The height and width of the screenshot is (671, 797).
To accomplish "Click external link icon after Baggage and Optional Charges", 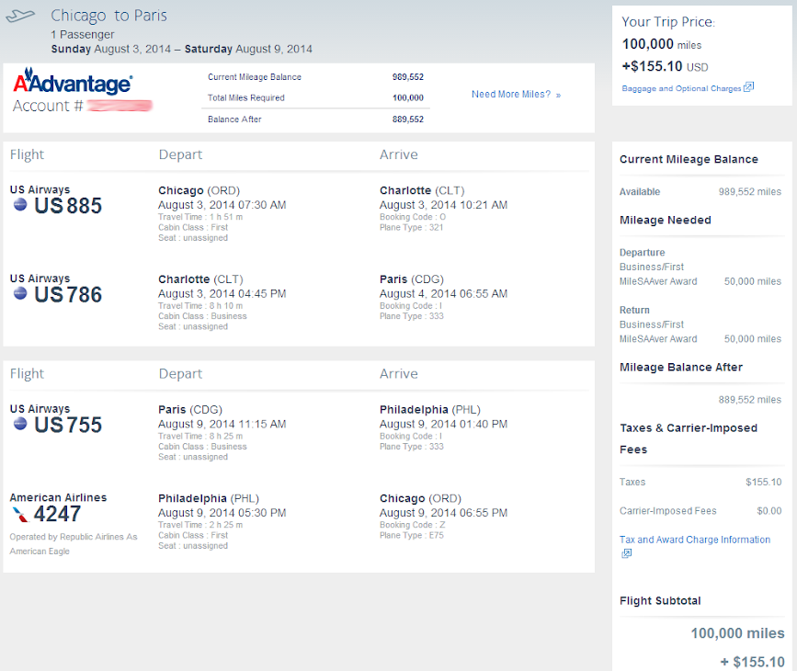I will pyautogui.click(x=748, y=87).
